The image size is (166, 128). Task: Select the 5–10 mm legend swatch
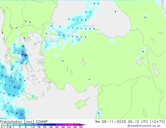click(29, 125)
